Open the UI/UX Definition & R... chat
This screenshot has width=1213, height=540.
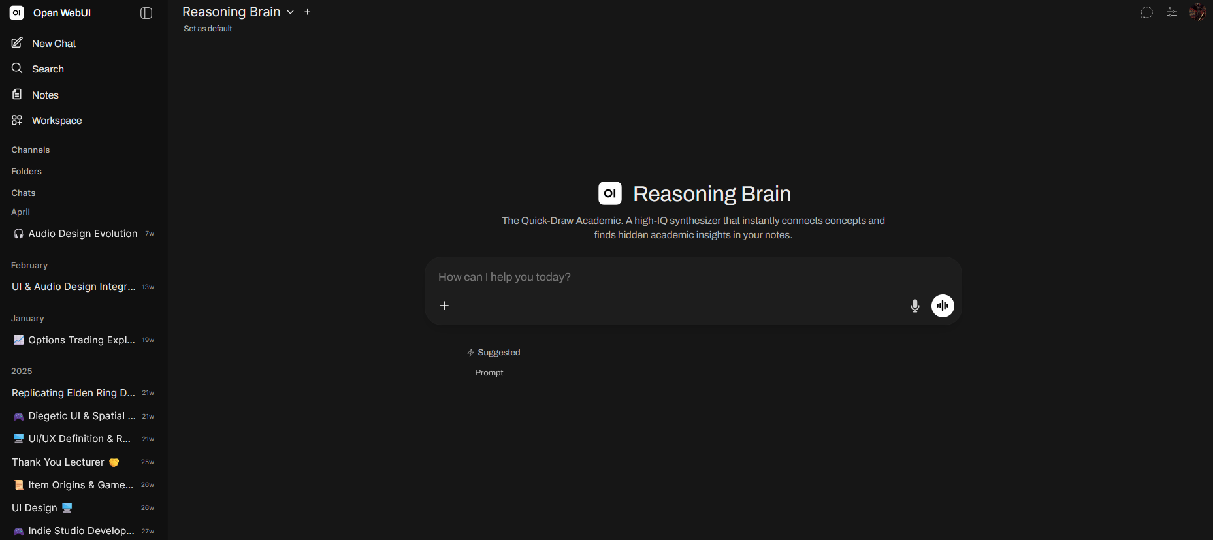[84, 439]
